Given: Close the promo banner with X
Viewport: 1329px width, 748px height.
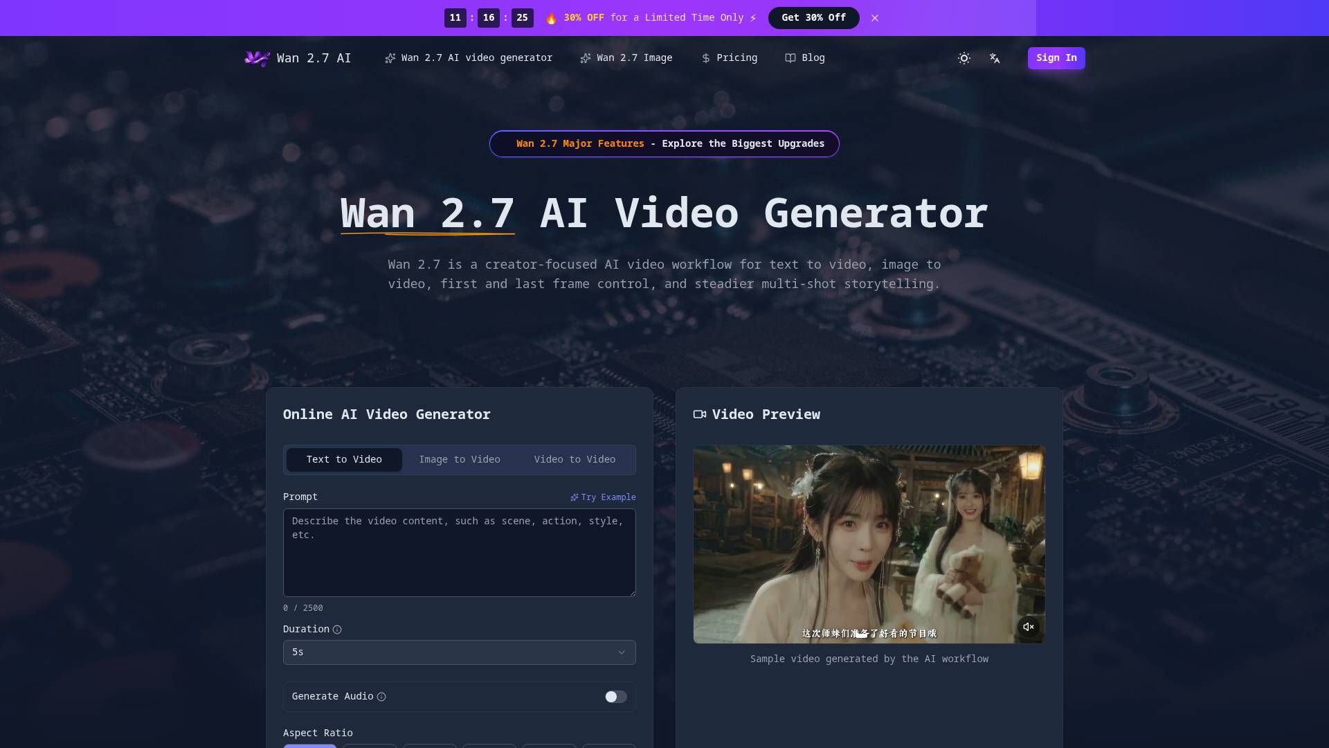Looking at the screenshot, I should pyautogui.click(x=875, y=18).
